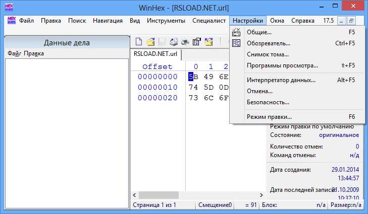
Task: Click offset row 00000010
Action: [157, 87]
